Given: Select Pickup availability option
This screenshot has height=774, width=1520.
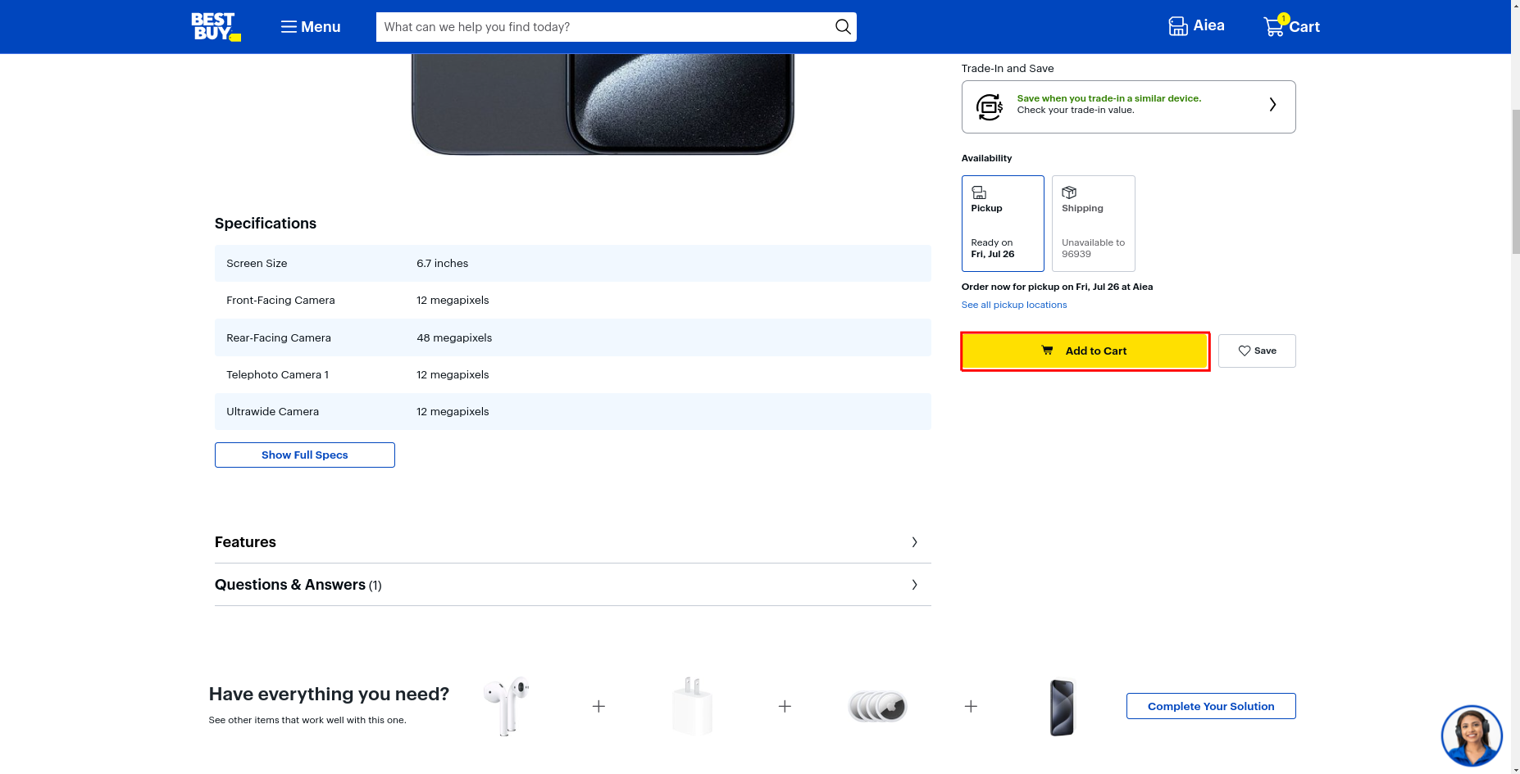Looking at the screenshot, I should [x=1002, y=223].
